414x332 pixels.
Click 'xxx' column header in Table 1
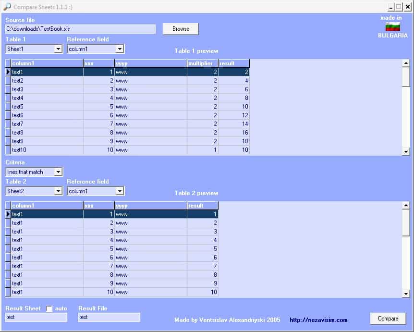point(99,63)
